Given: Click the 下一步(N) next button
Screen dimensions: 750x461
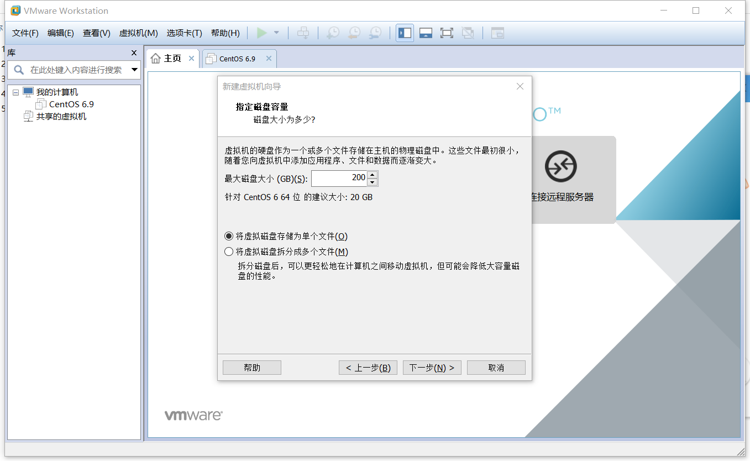Looking at the screenshot, I should click(432, 368).
